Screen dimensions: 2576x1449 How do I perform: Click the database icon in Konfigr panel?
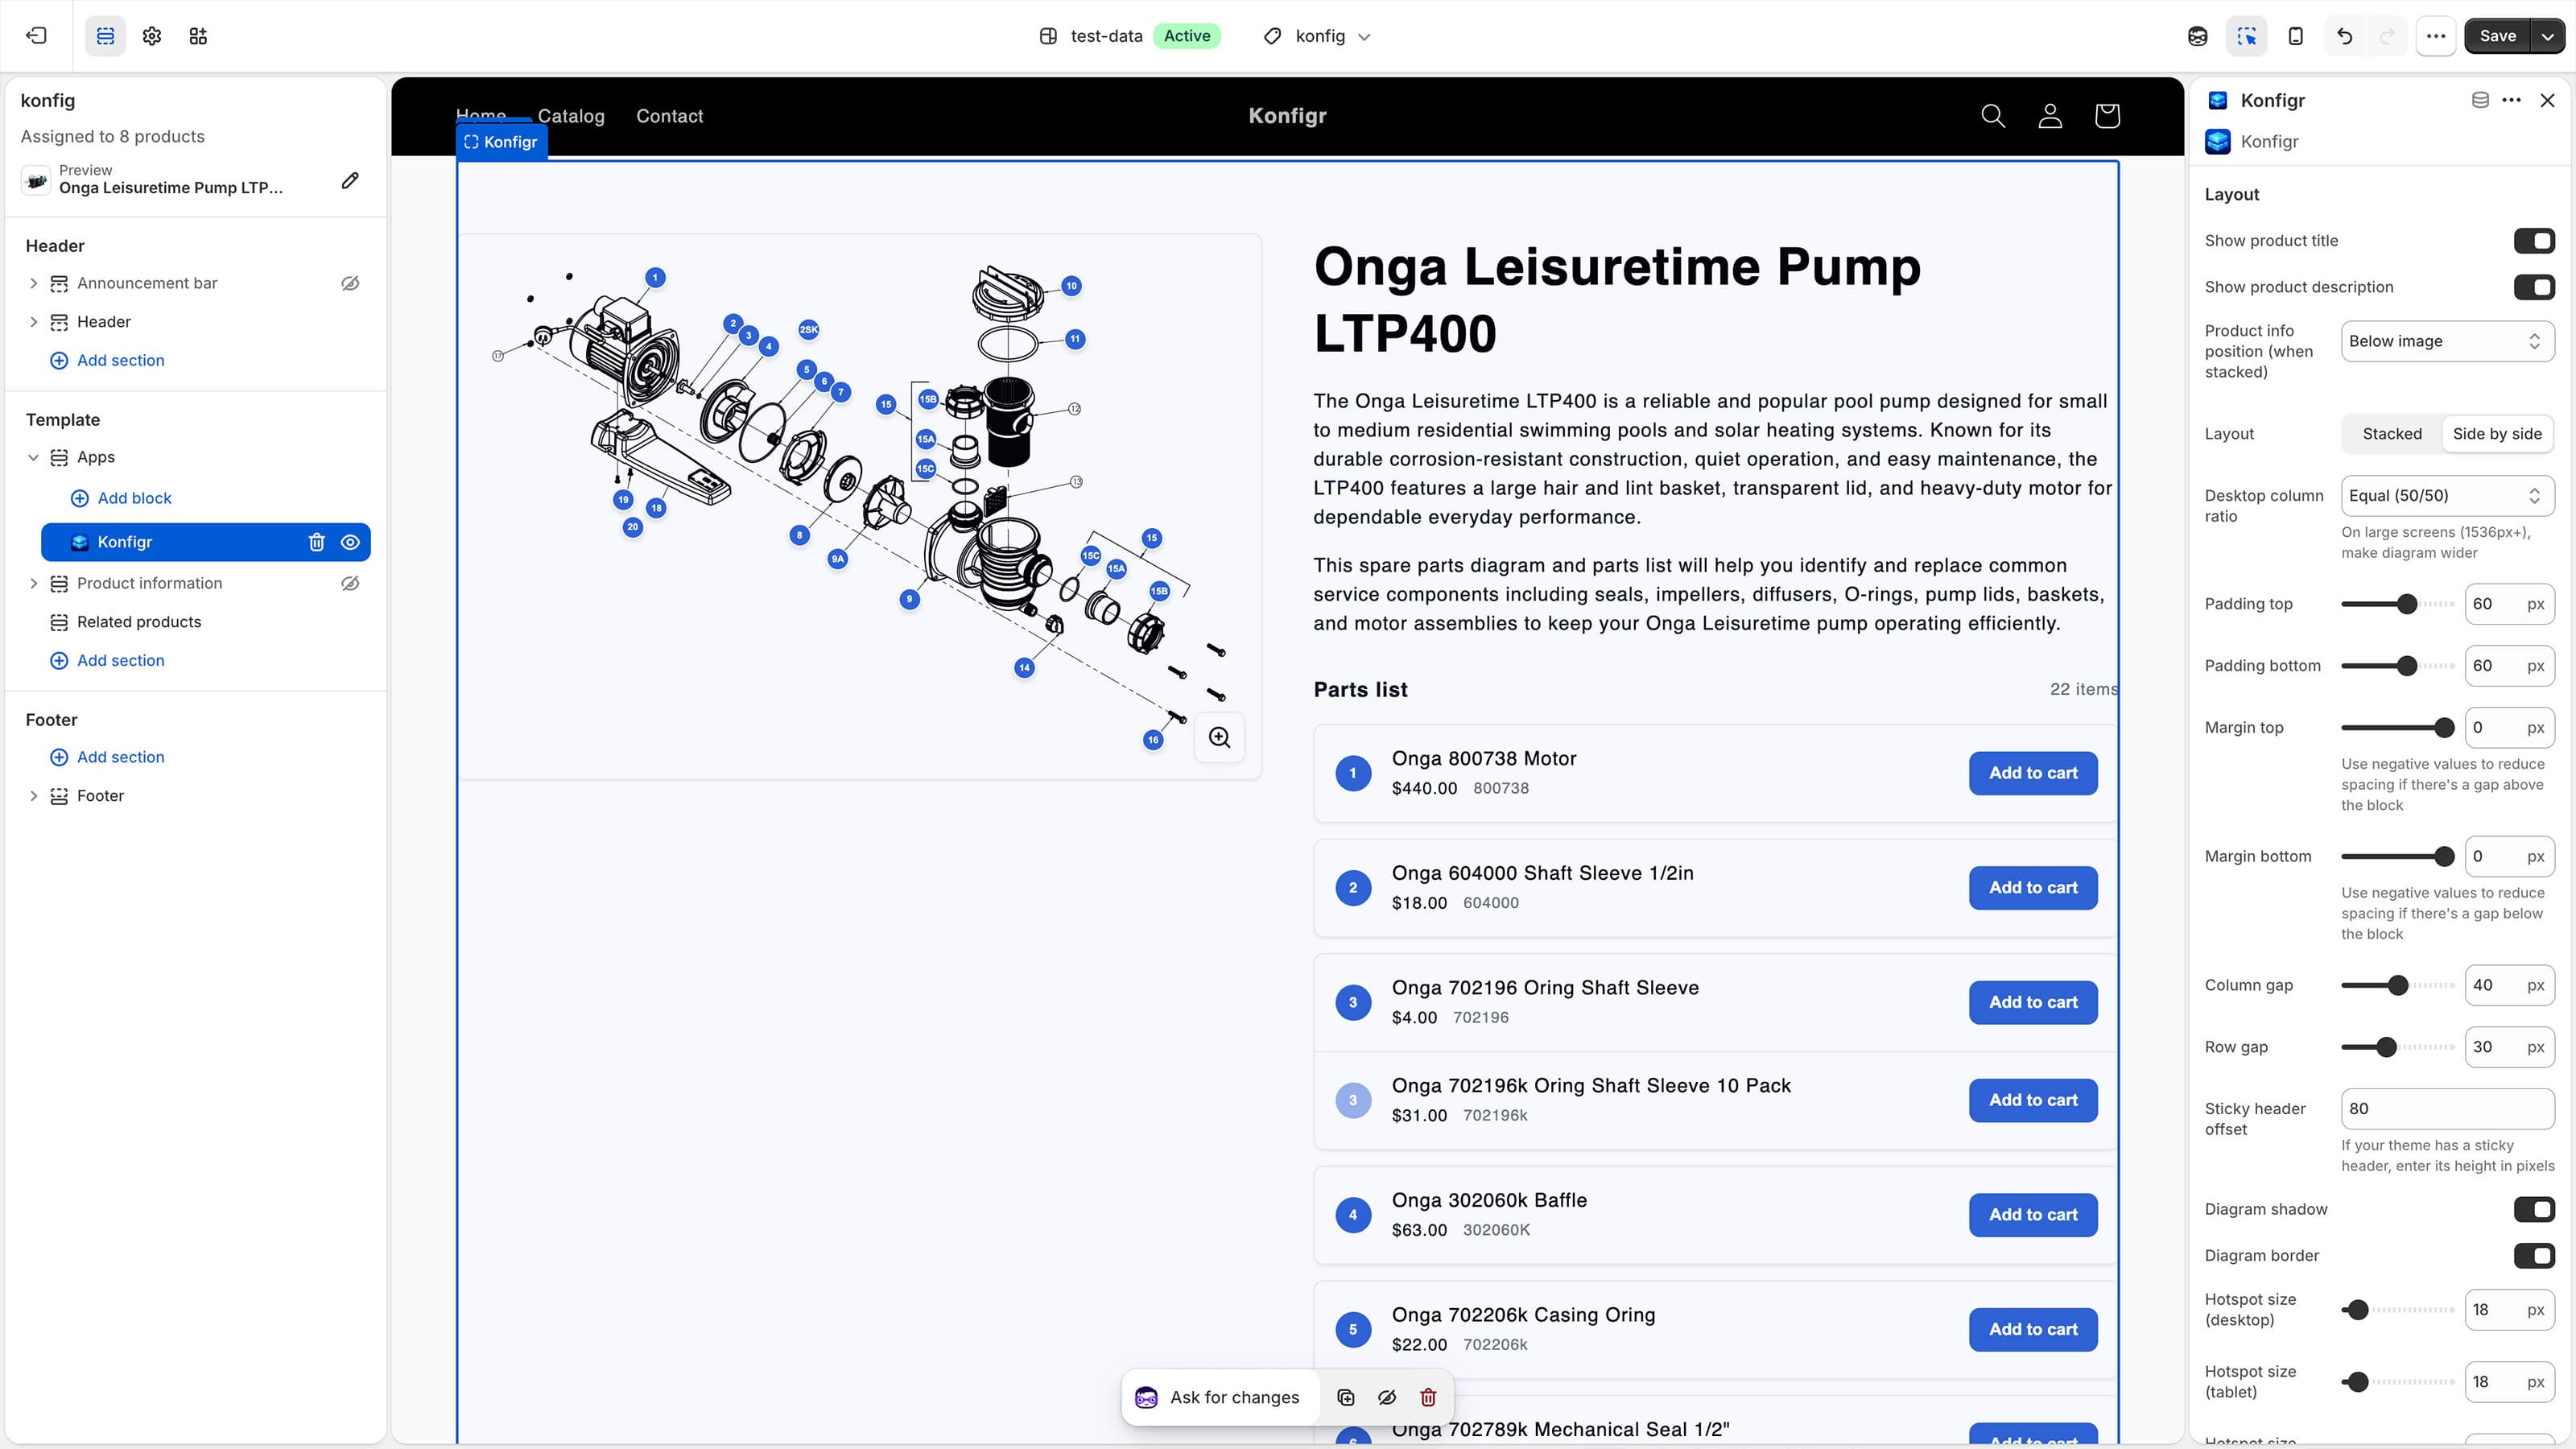(2480, 100)
